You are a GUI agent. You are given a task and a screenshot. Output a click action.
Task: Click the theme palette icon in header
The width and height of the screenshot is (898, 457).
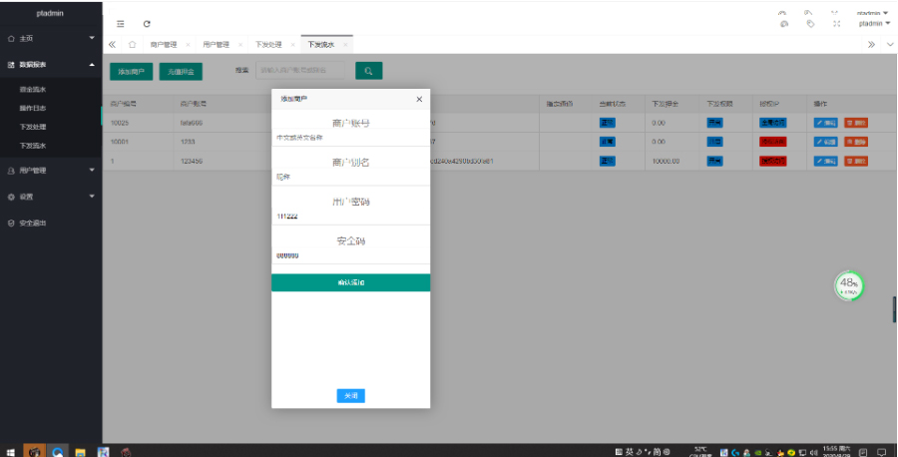click(784, 23)
